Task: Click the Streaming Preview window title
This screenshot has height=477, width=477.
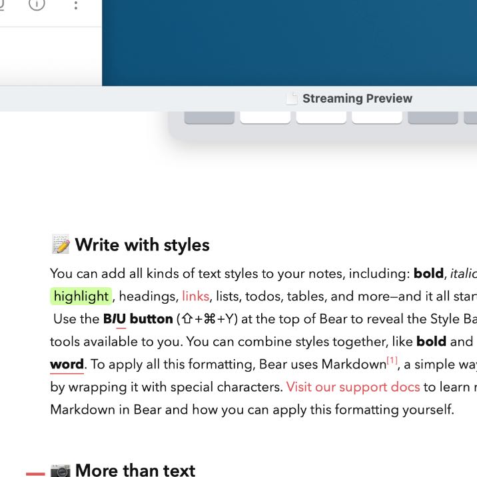Action: pyautogui.click(x=357, y=99)
